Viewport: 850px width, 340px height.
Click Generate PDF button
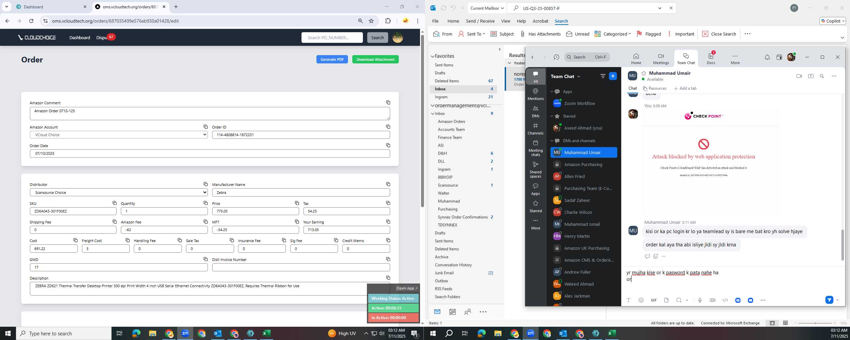click(332, 59)
